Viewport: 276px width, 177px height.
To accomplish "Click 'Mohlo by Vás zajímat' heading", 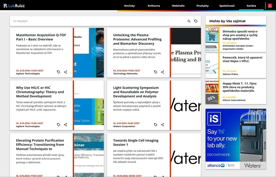I will coord(227,21).
